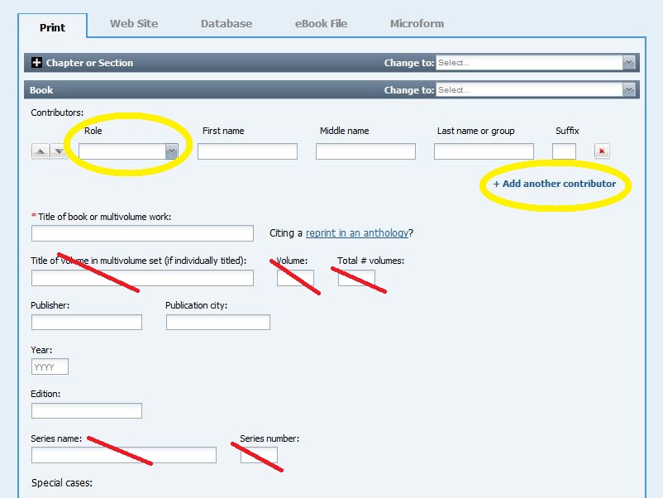
Task: Delete contributor with the red X icon
Action: 602,151
